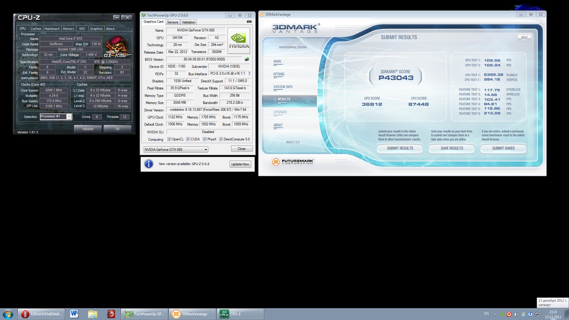Image resolution: width=569 pixels, height=320 pixels.
Task: Open the Processor #1 selection dropdown
Action: [56, 116]
